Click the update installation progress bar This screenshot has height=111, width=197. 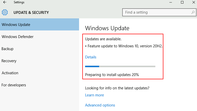coord(120,66)
